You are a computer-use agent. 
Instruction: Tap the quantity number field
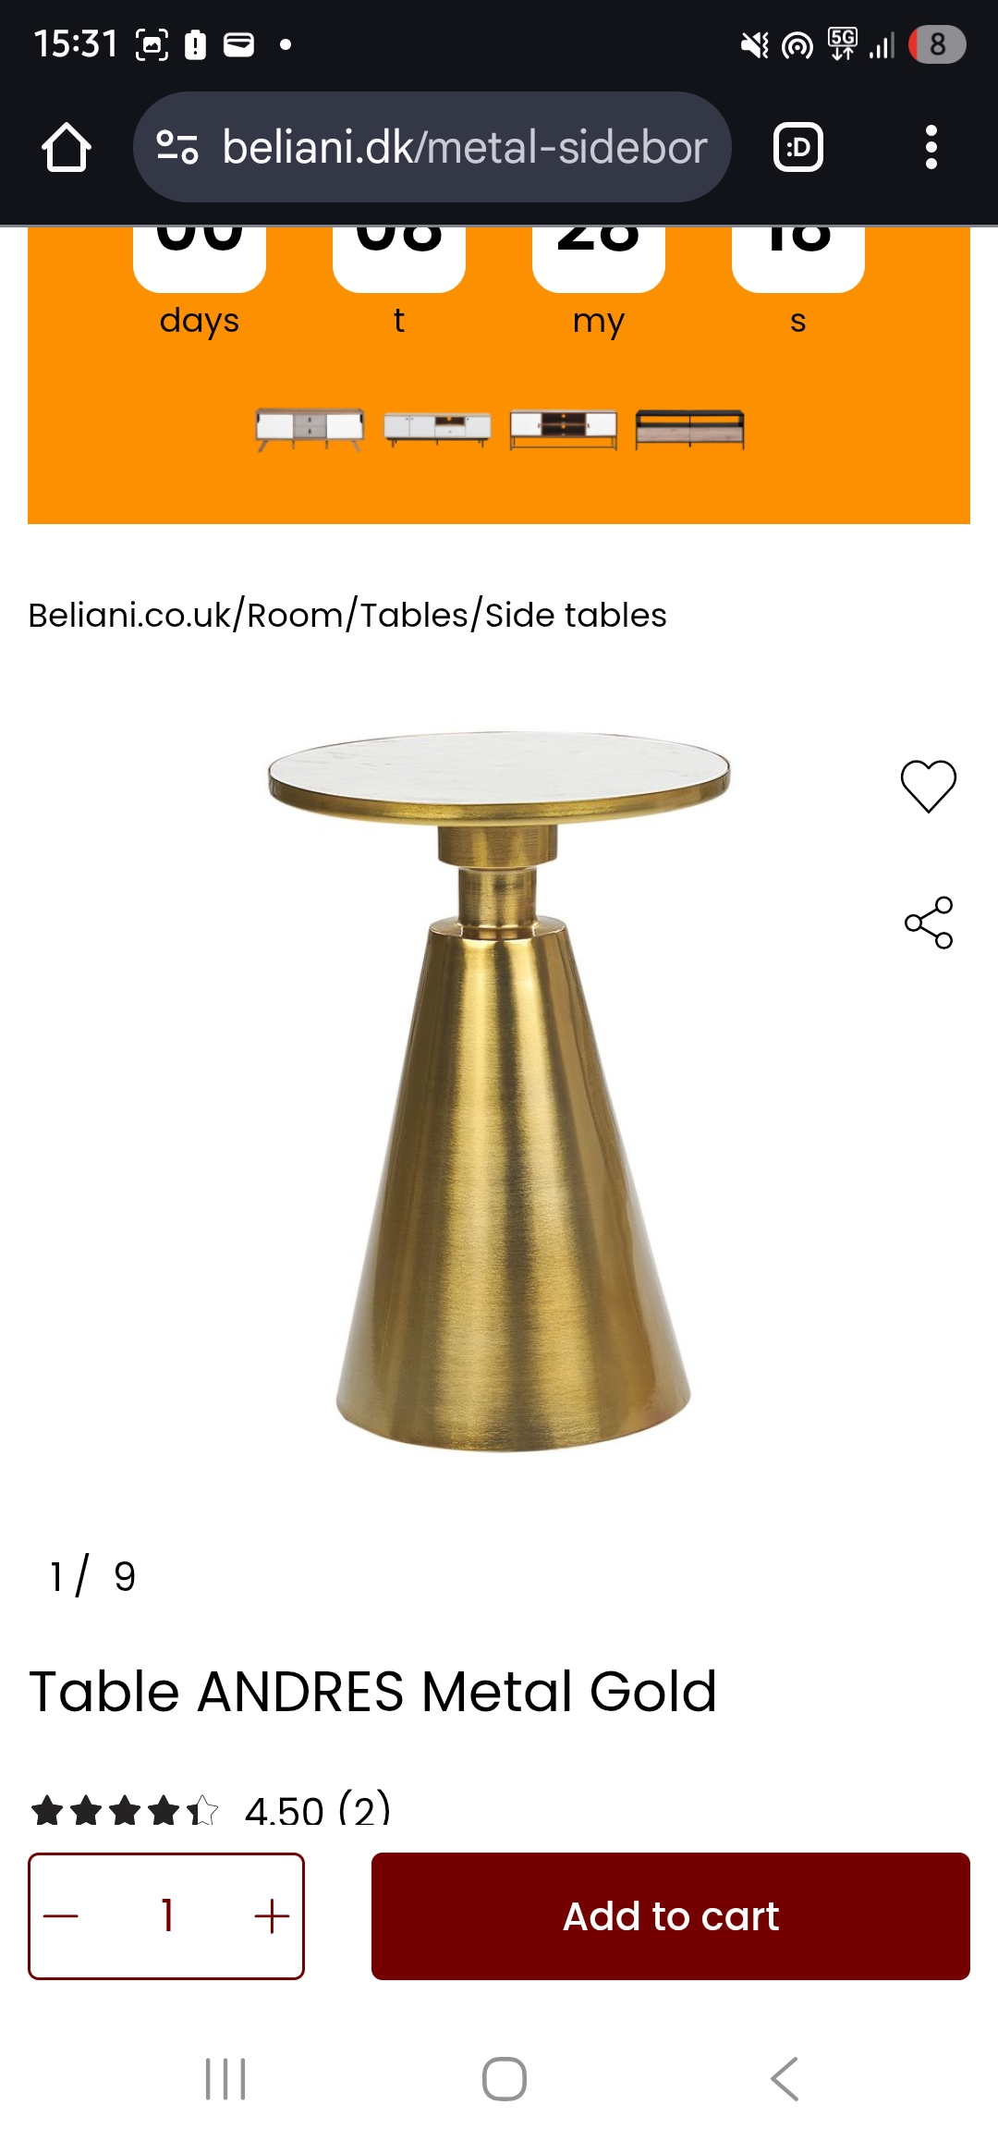(x=167, y=1915)
